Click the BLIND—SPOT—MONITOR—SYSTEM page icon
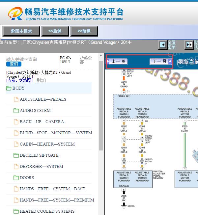This screenshot has width=198, height=215. pos(16,133)
